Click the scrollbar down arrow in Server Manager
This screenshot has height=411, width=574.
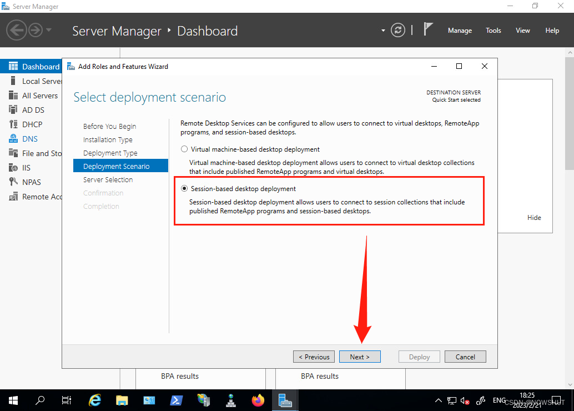tap(570, 385)
